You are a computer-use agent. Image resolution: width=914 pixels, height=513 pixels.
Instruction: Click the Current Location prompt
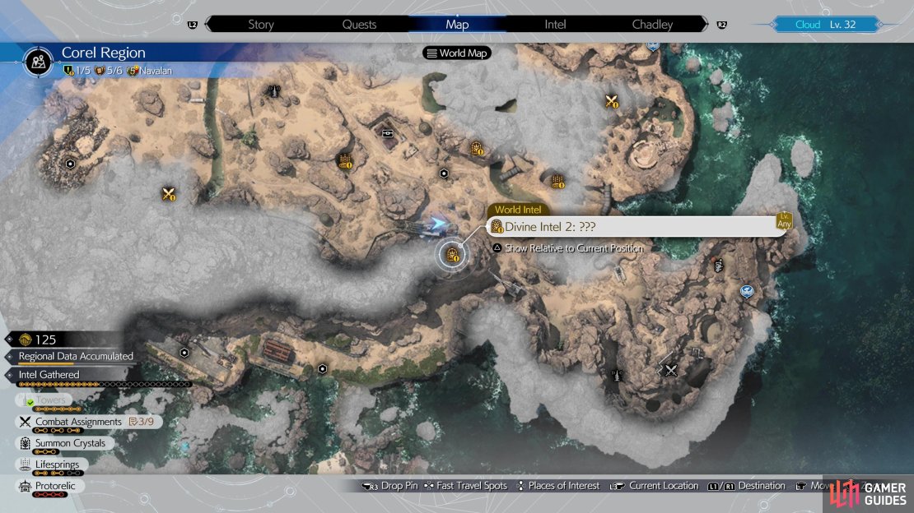[x=654, y=486]
